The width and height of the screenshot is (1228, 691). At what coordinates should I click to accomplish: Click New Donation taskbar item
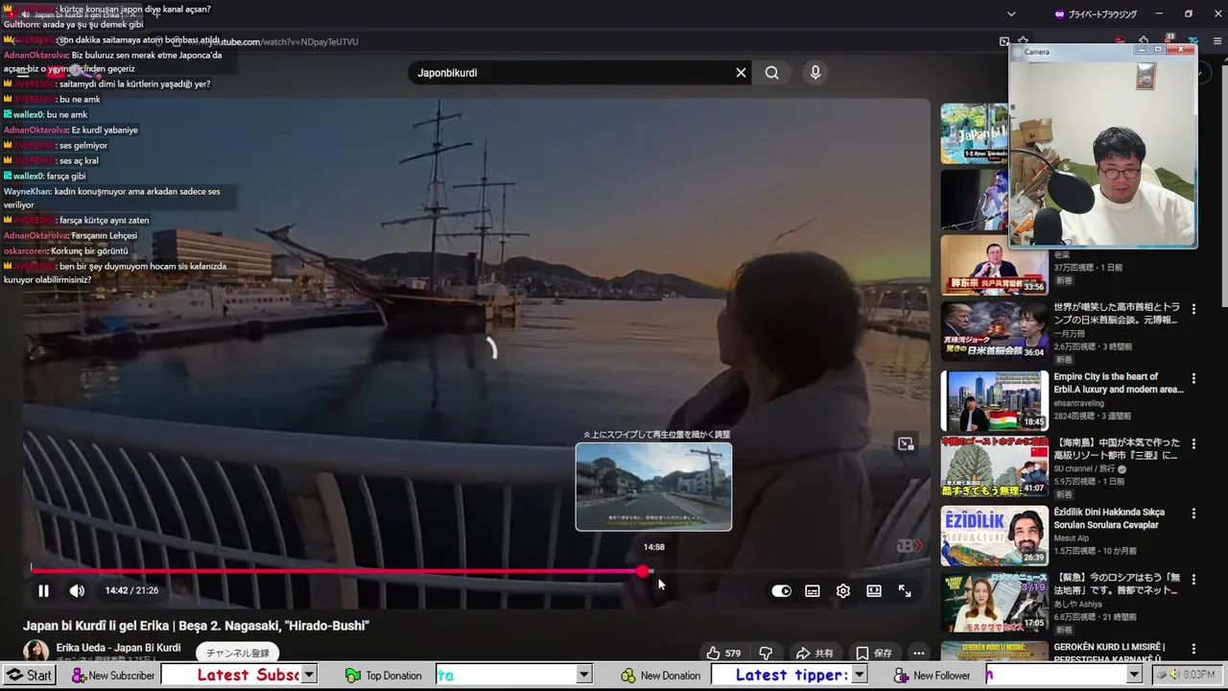[661, 676]
